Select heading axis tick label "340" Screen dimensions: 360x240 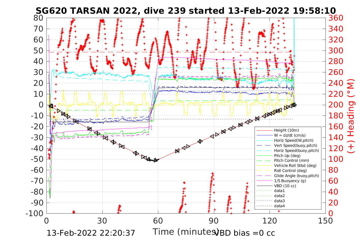pyautogui.click(x=336, y=29)
